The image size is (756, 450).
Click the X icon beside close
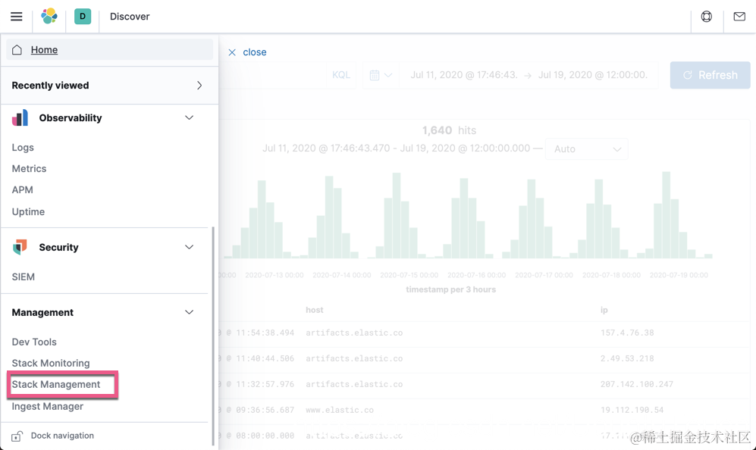(232, 52)
